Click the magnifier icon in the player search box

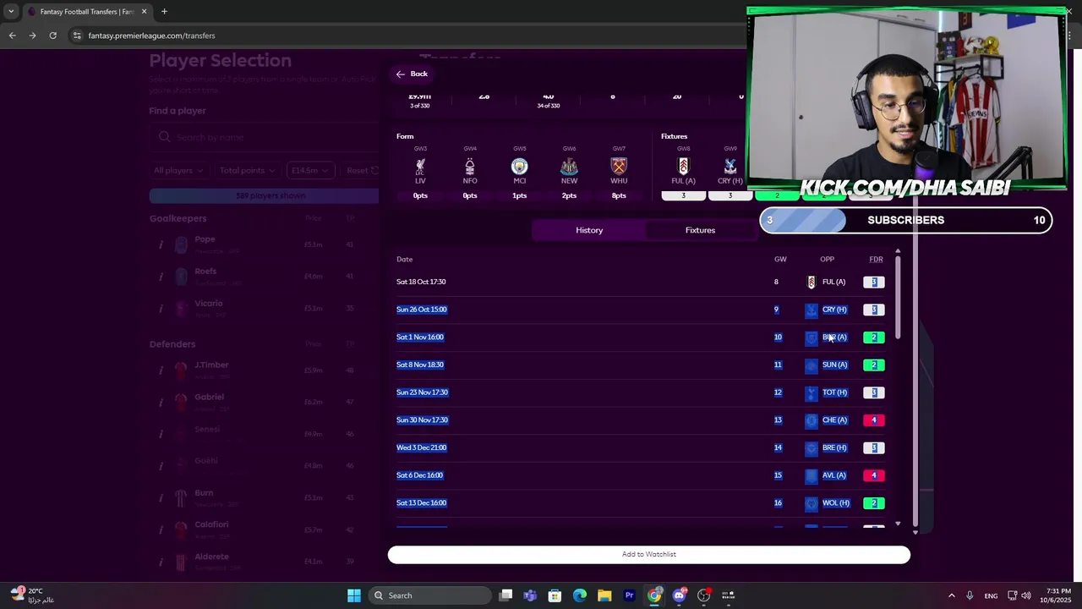tap(165, 137)
